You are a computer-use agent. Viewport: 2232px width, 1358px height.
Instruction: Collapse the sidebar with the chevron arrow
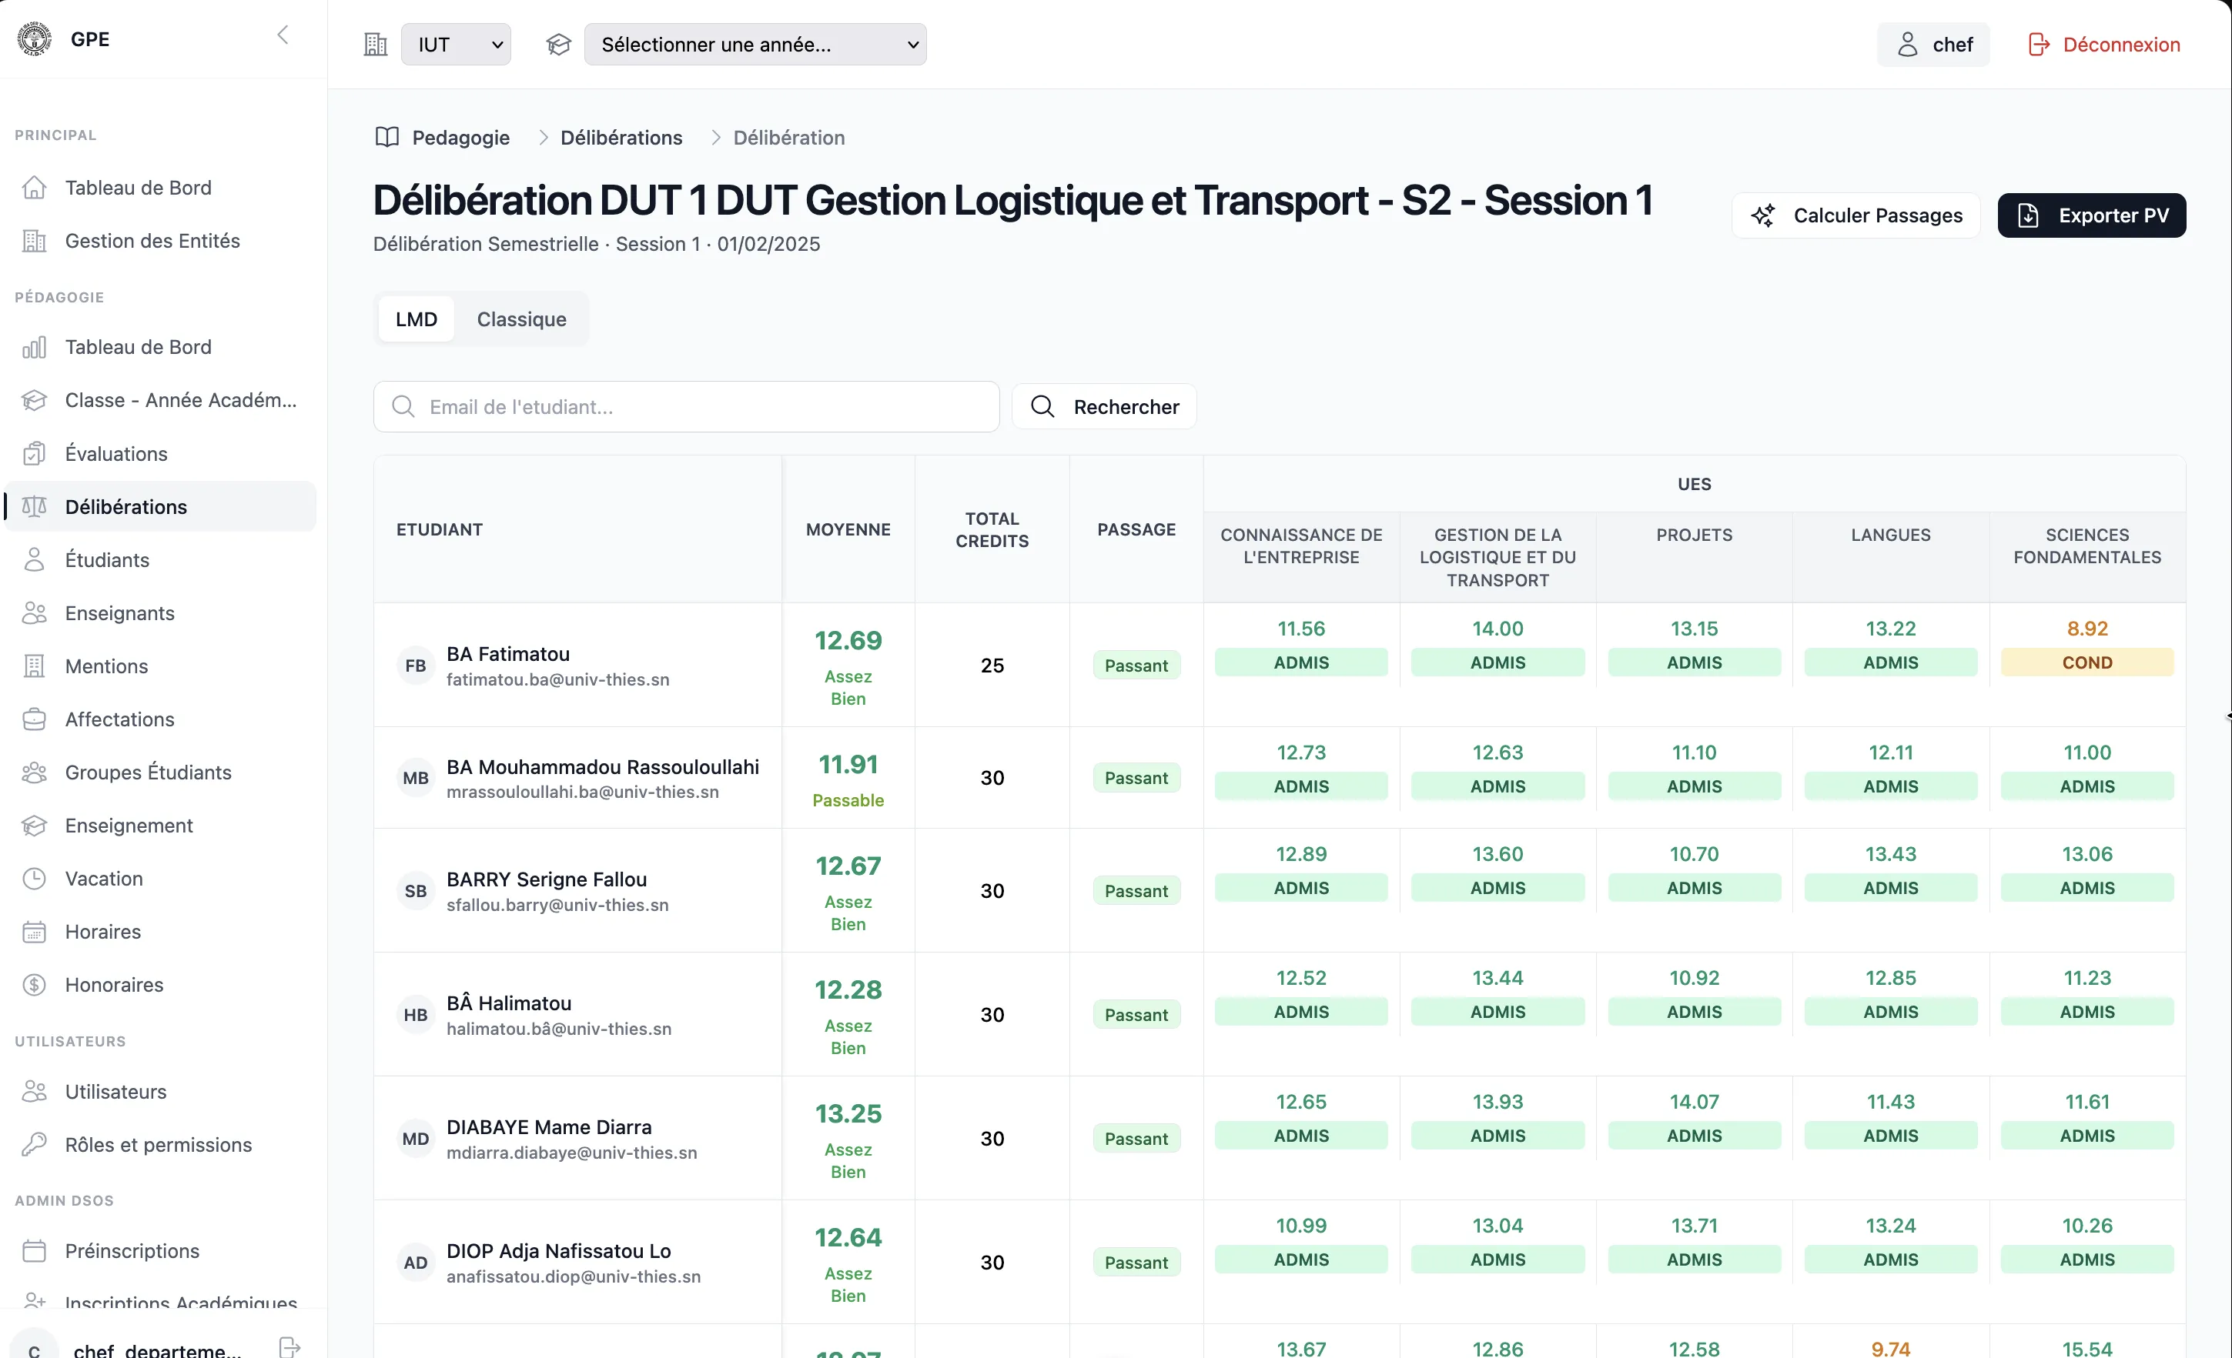(x=283, y=35)
